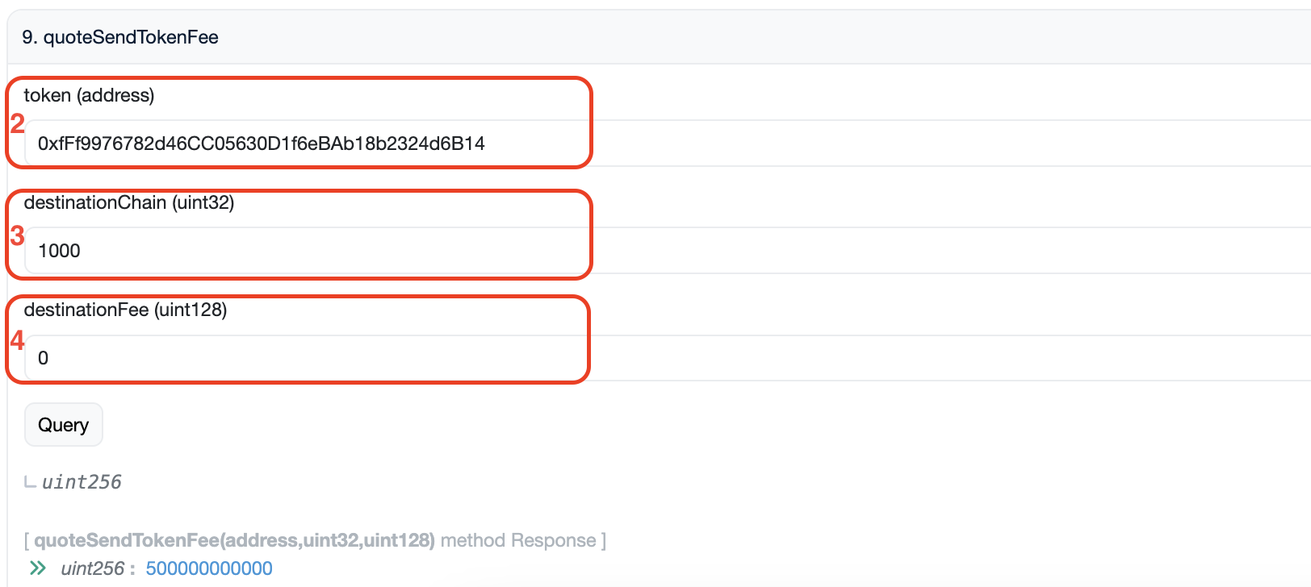Click the italic uint256 return type below Query

[82, 482]
